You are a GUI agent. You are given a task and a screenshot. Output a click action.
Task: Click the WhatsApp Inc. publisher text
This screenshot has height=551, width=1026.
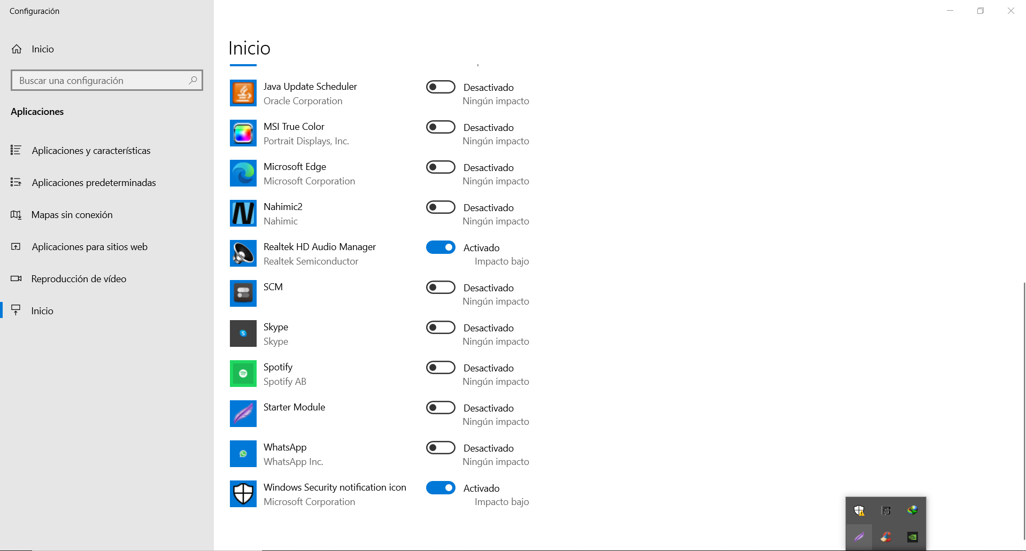click(x=294, y=462)
